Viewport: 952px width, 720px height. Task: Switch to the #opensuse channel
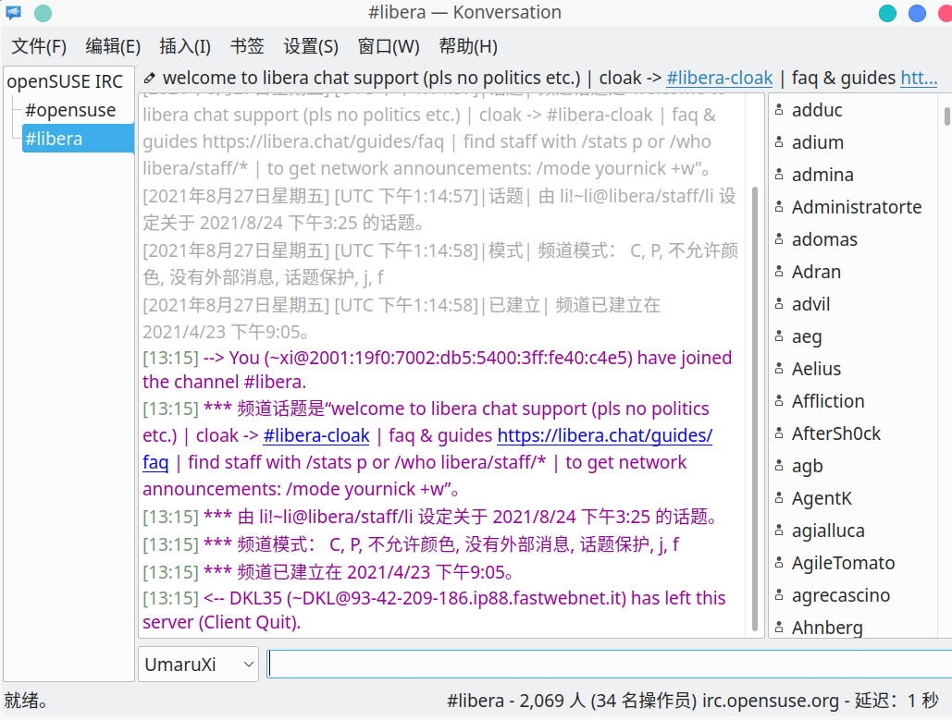(x=70, y=110)
